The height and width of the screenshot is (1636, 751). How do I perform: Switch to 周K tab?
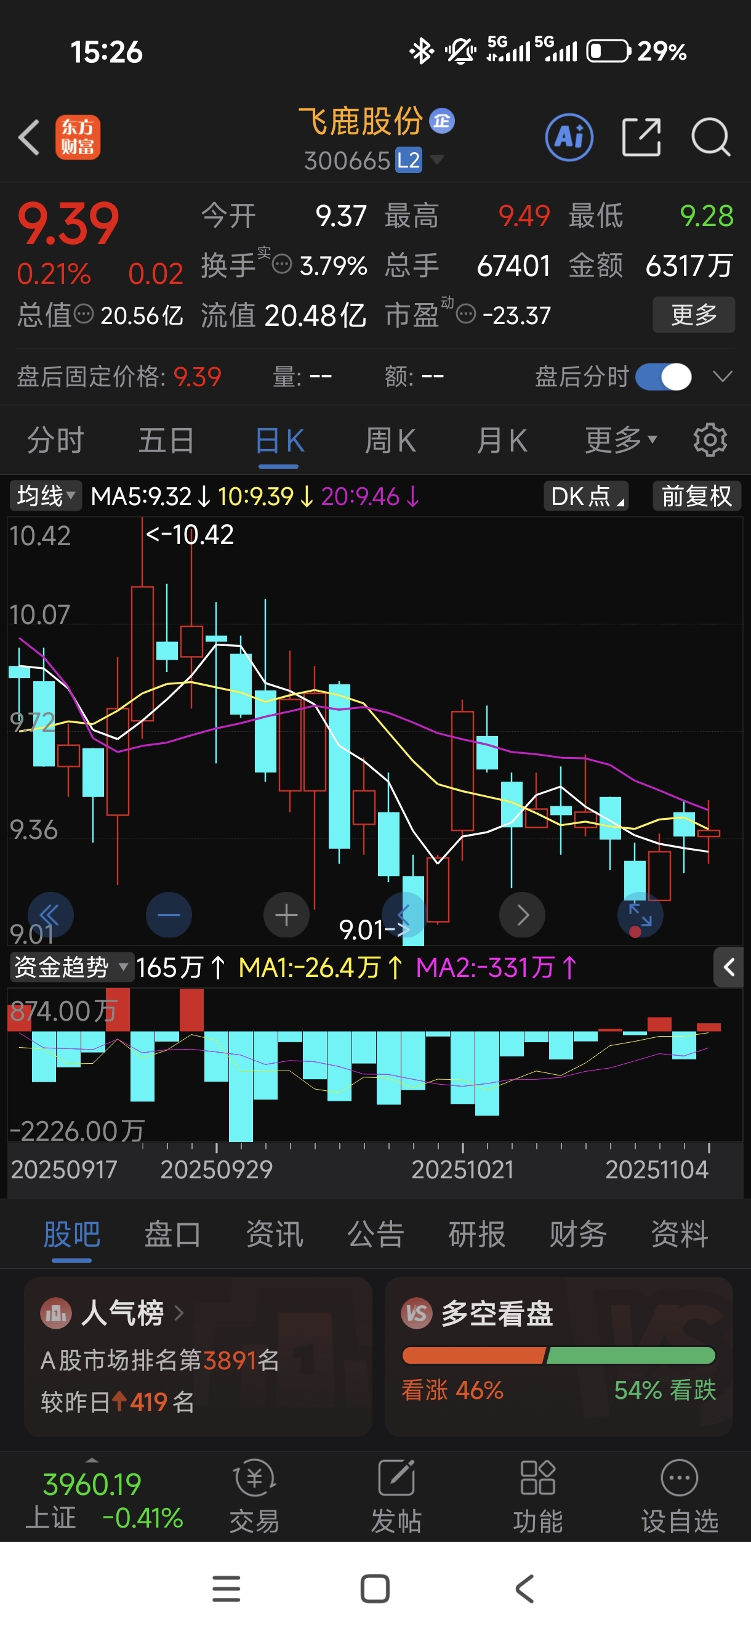tap(390, 440)
